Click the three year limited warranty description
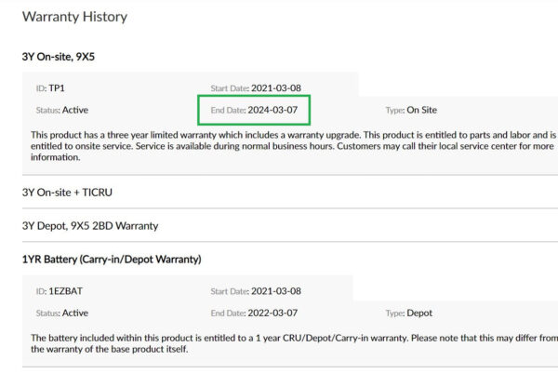 293,146
